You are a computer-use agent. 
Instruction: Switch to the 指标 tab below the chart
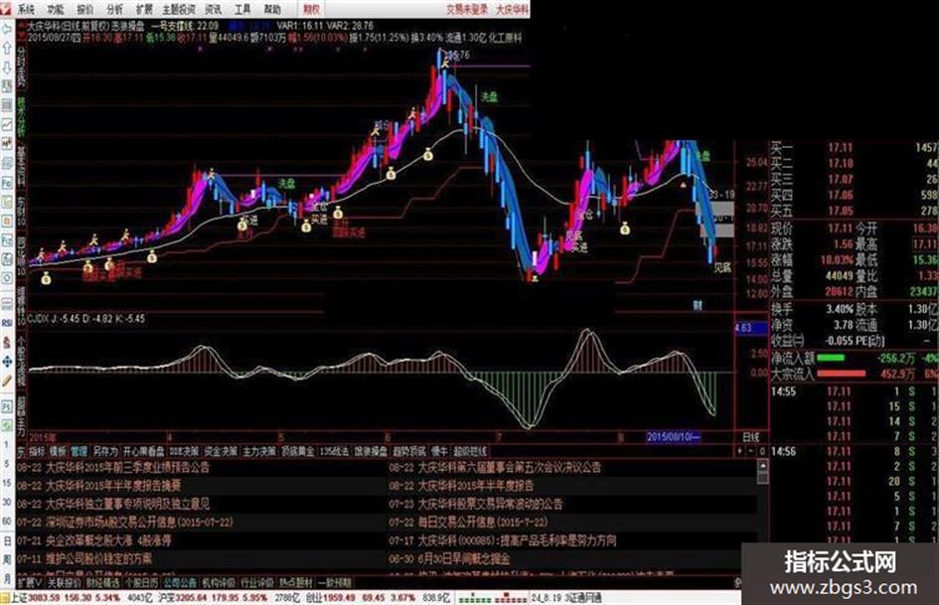click(x=37, y=451)
